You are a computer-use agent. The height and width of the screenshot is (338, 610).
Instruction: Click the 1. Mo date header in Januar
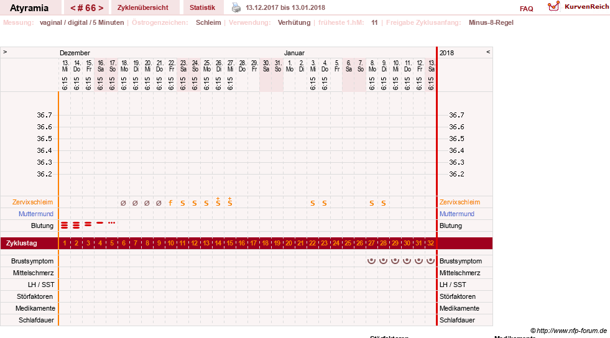[289, 66]
